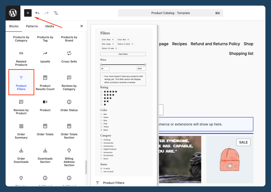
Task: Click the $0 minimum price field
Action: [105, 69]
